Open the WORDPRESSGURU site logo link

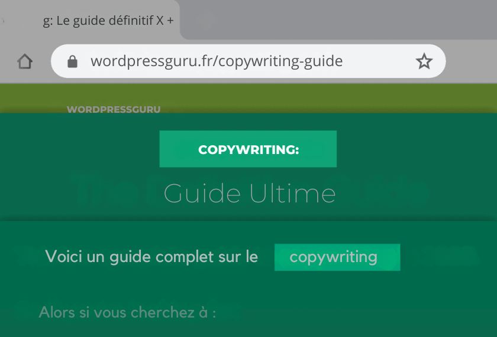click(114, 109)
